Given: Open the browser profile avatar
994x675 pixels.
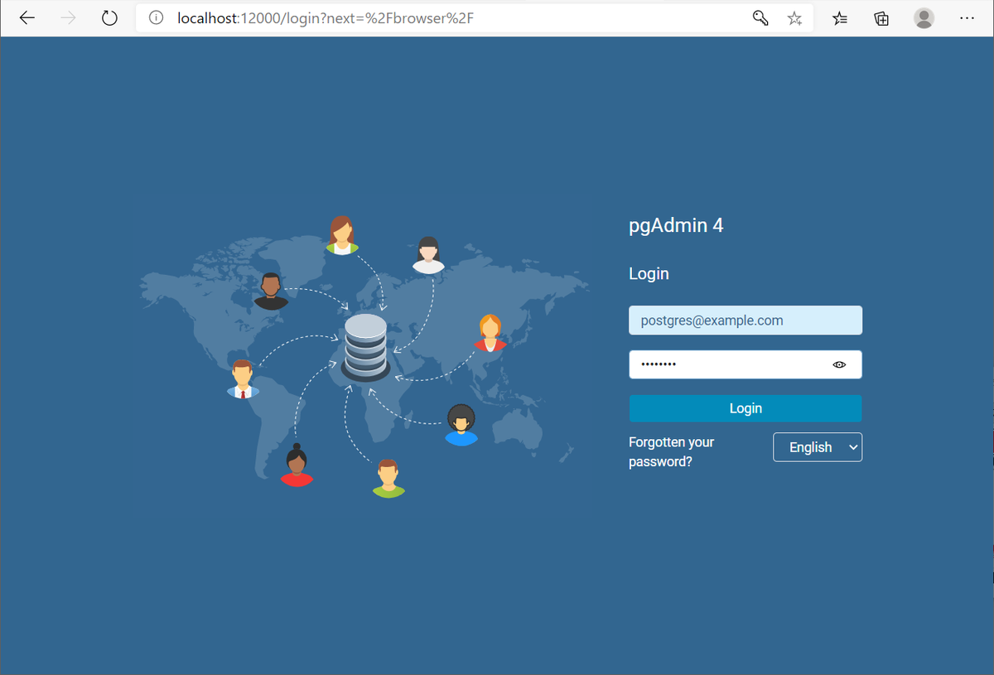Looking at the screenshot, I should pyautogui.click(x=924, y=18).
